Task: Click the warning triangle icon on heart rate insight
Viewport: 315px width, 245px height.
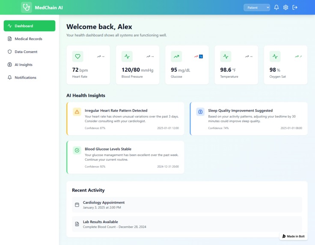Action: pyautogui.click(x=77, y=112)
